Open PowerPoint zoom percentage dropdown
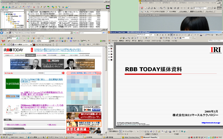 coord(190,38)
